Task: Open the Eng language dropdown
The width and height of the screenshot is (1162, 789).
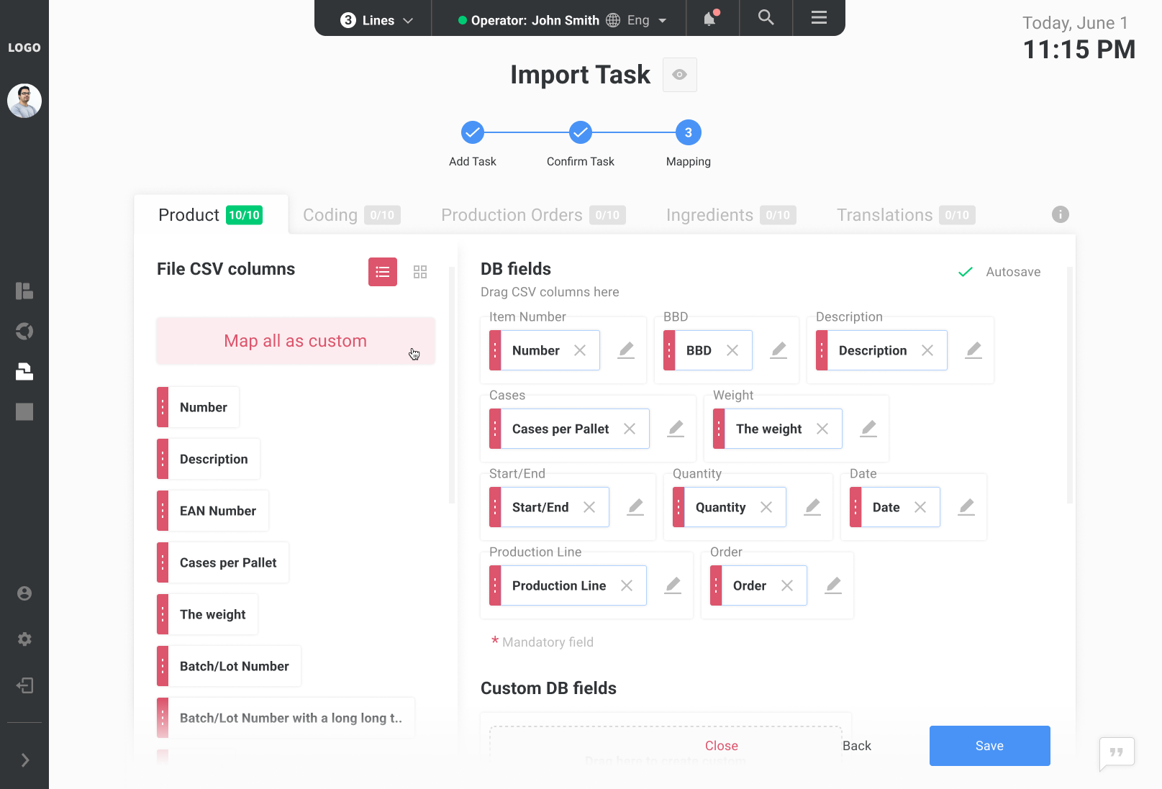Action: point(637,20)
